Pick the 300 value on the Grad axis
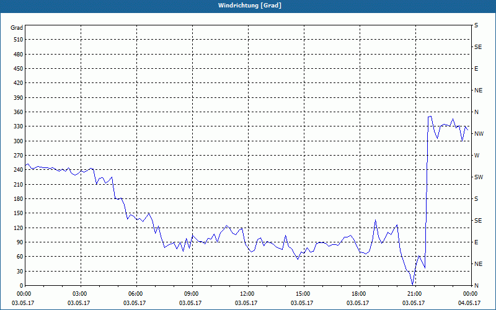This screenshot has width=496, height=310. pos(18,141)
